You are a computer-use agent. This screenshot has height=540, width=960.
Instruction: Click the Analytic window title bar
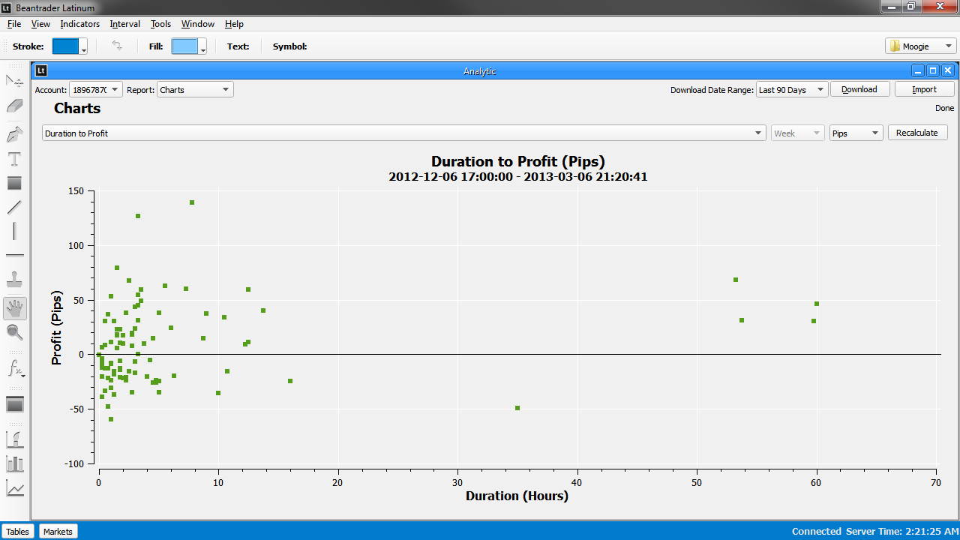coord(480,70)
